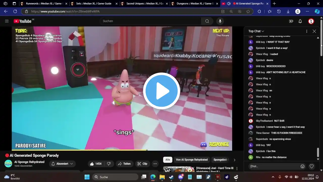Open the Favorites list icon

[x=270, y=11]
